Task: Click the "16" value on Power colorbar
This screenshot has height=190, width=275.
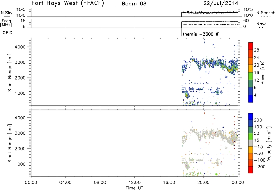Action: coord(256,73)
